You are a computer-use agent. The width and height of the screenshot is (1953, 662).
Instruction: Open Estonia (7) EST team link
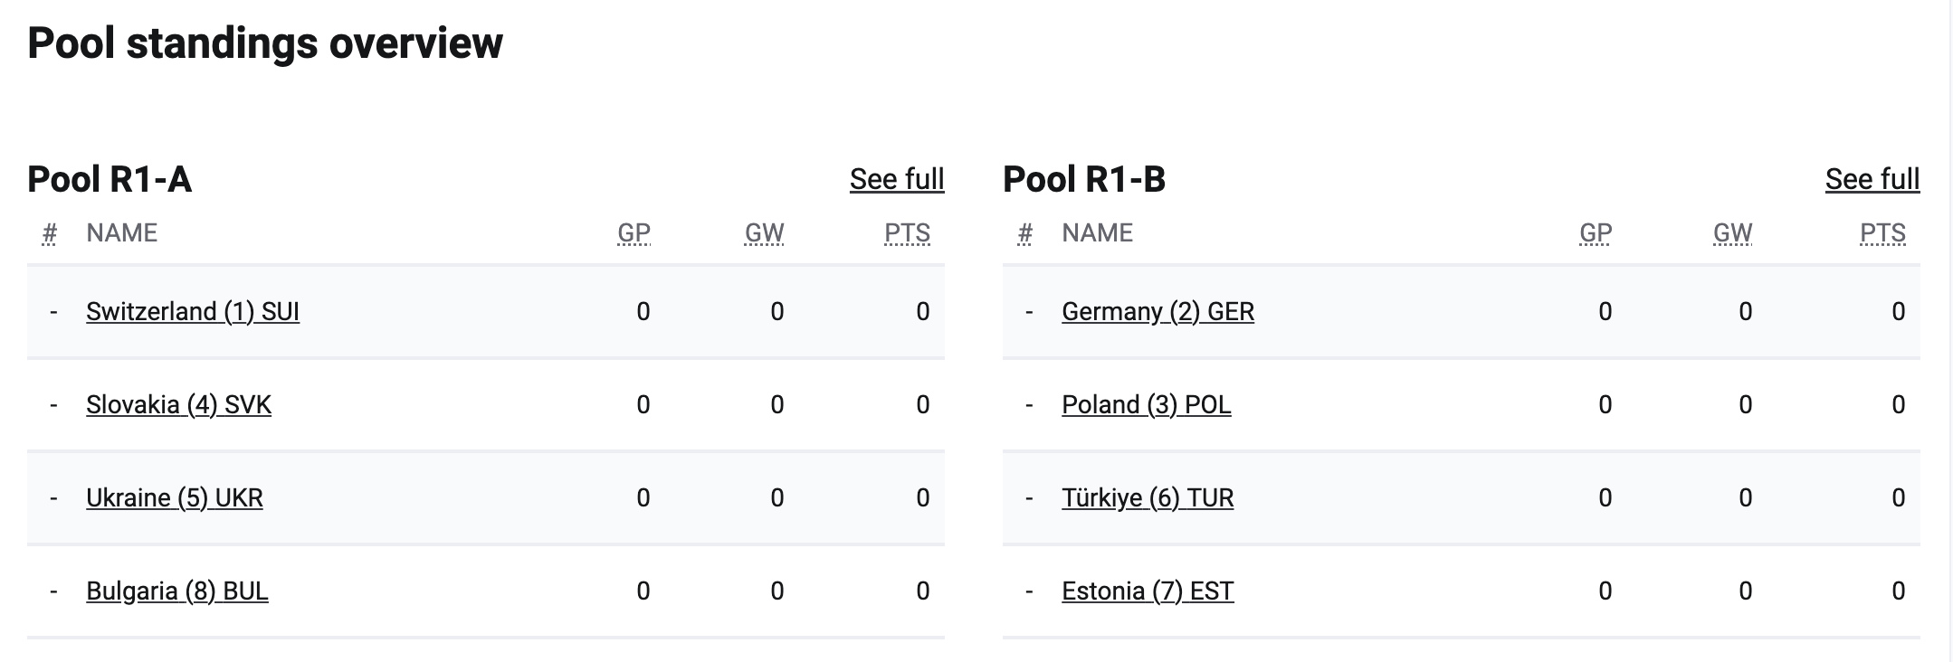pos(1147,591)
